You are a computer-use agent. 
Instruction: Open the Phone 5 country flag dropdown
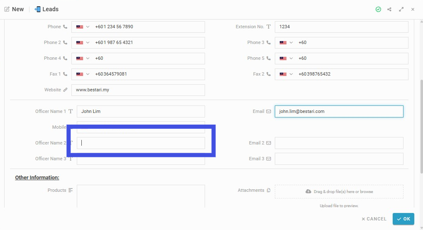pos(286,58)
